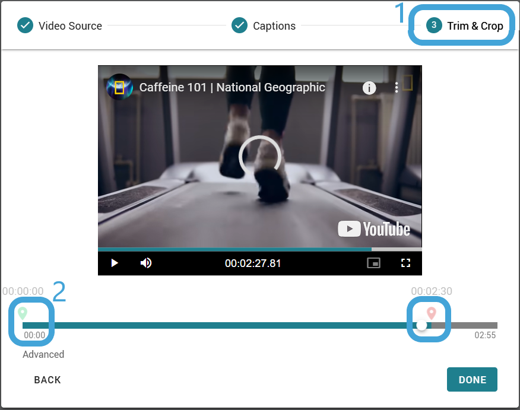Click the video info icon
Viewport: 520px width, 410px height.
(x=369, y=87)
